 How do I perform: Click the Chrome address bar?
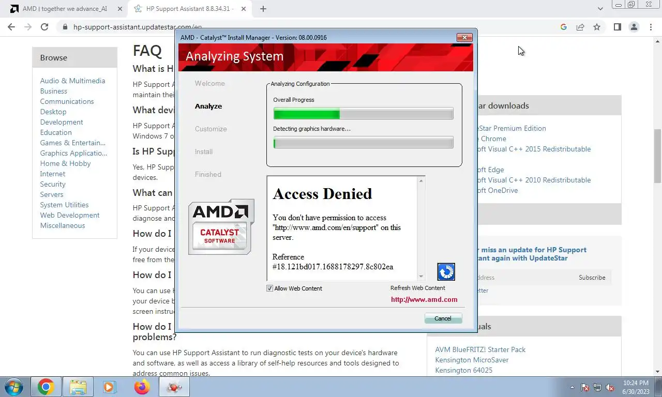point(310,27)
